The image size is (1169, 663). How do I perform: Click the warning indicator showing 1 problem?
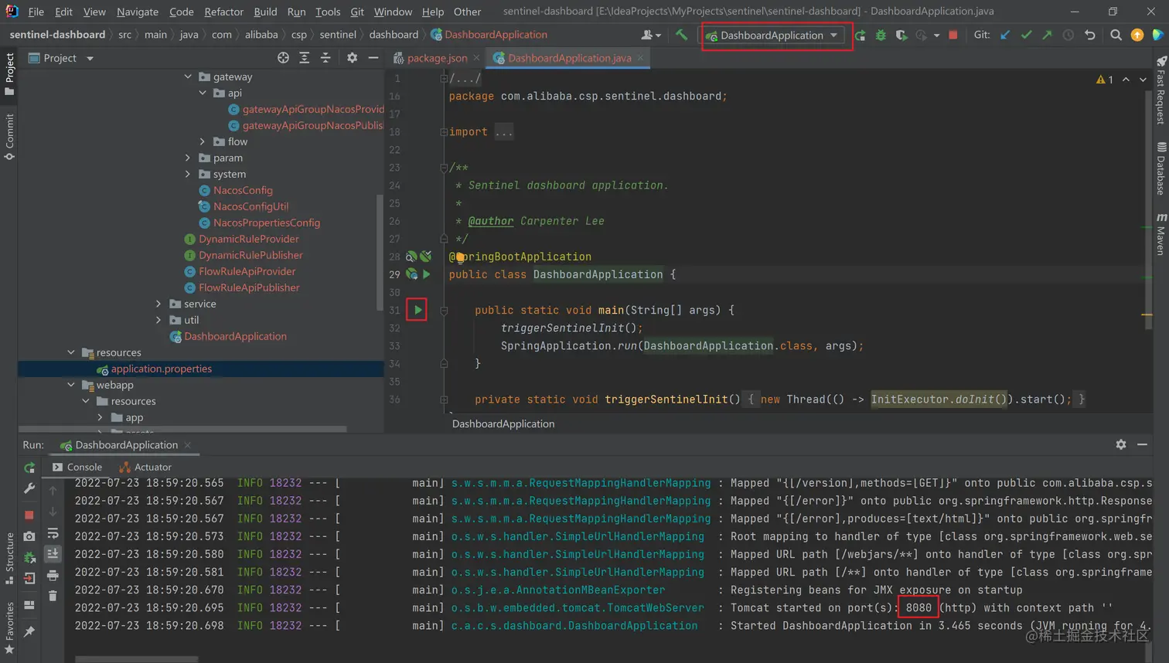pyautogui.click(x=1104, y=80)
